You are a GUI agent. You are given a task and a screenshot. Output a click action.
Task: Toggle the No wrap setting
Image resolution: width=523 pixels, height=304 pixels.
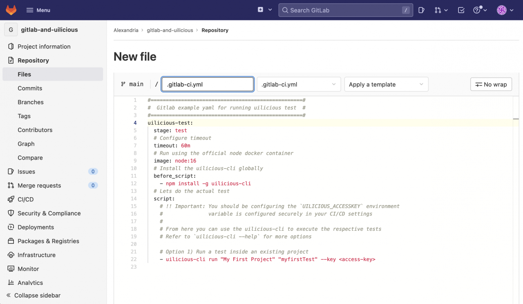[491, 84]
